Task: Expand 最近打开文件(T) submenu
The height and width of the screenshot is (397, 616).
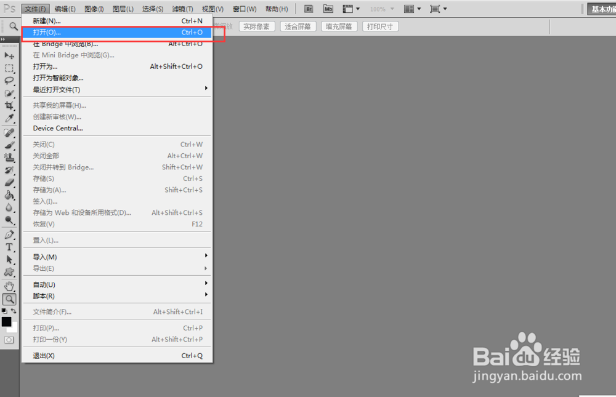Action: pyautogui.click(x=117, y=89)
